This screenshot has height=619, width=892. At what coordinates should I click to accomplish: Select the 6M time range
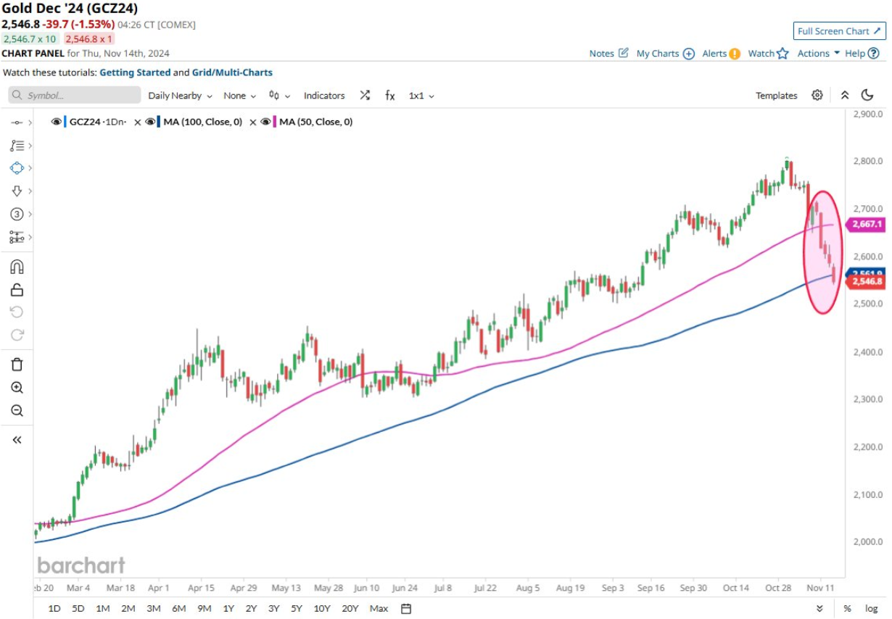(x=178, y=608)
